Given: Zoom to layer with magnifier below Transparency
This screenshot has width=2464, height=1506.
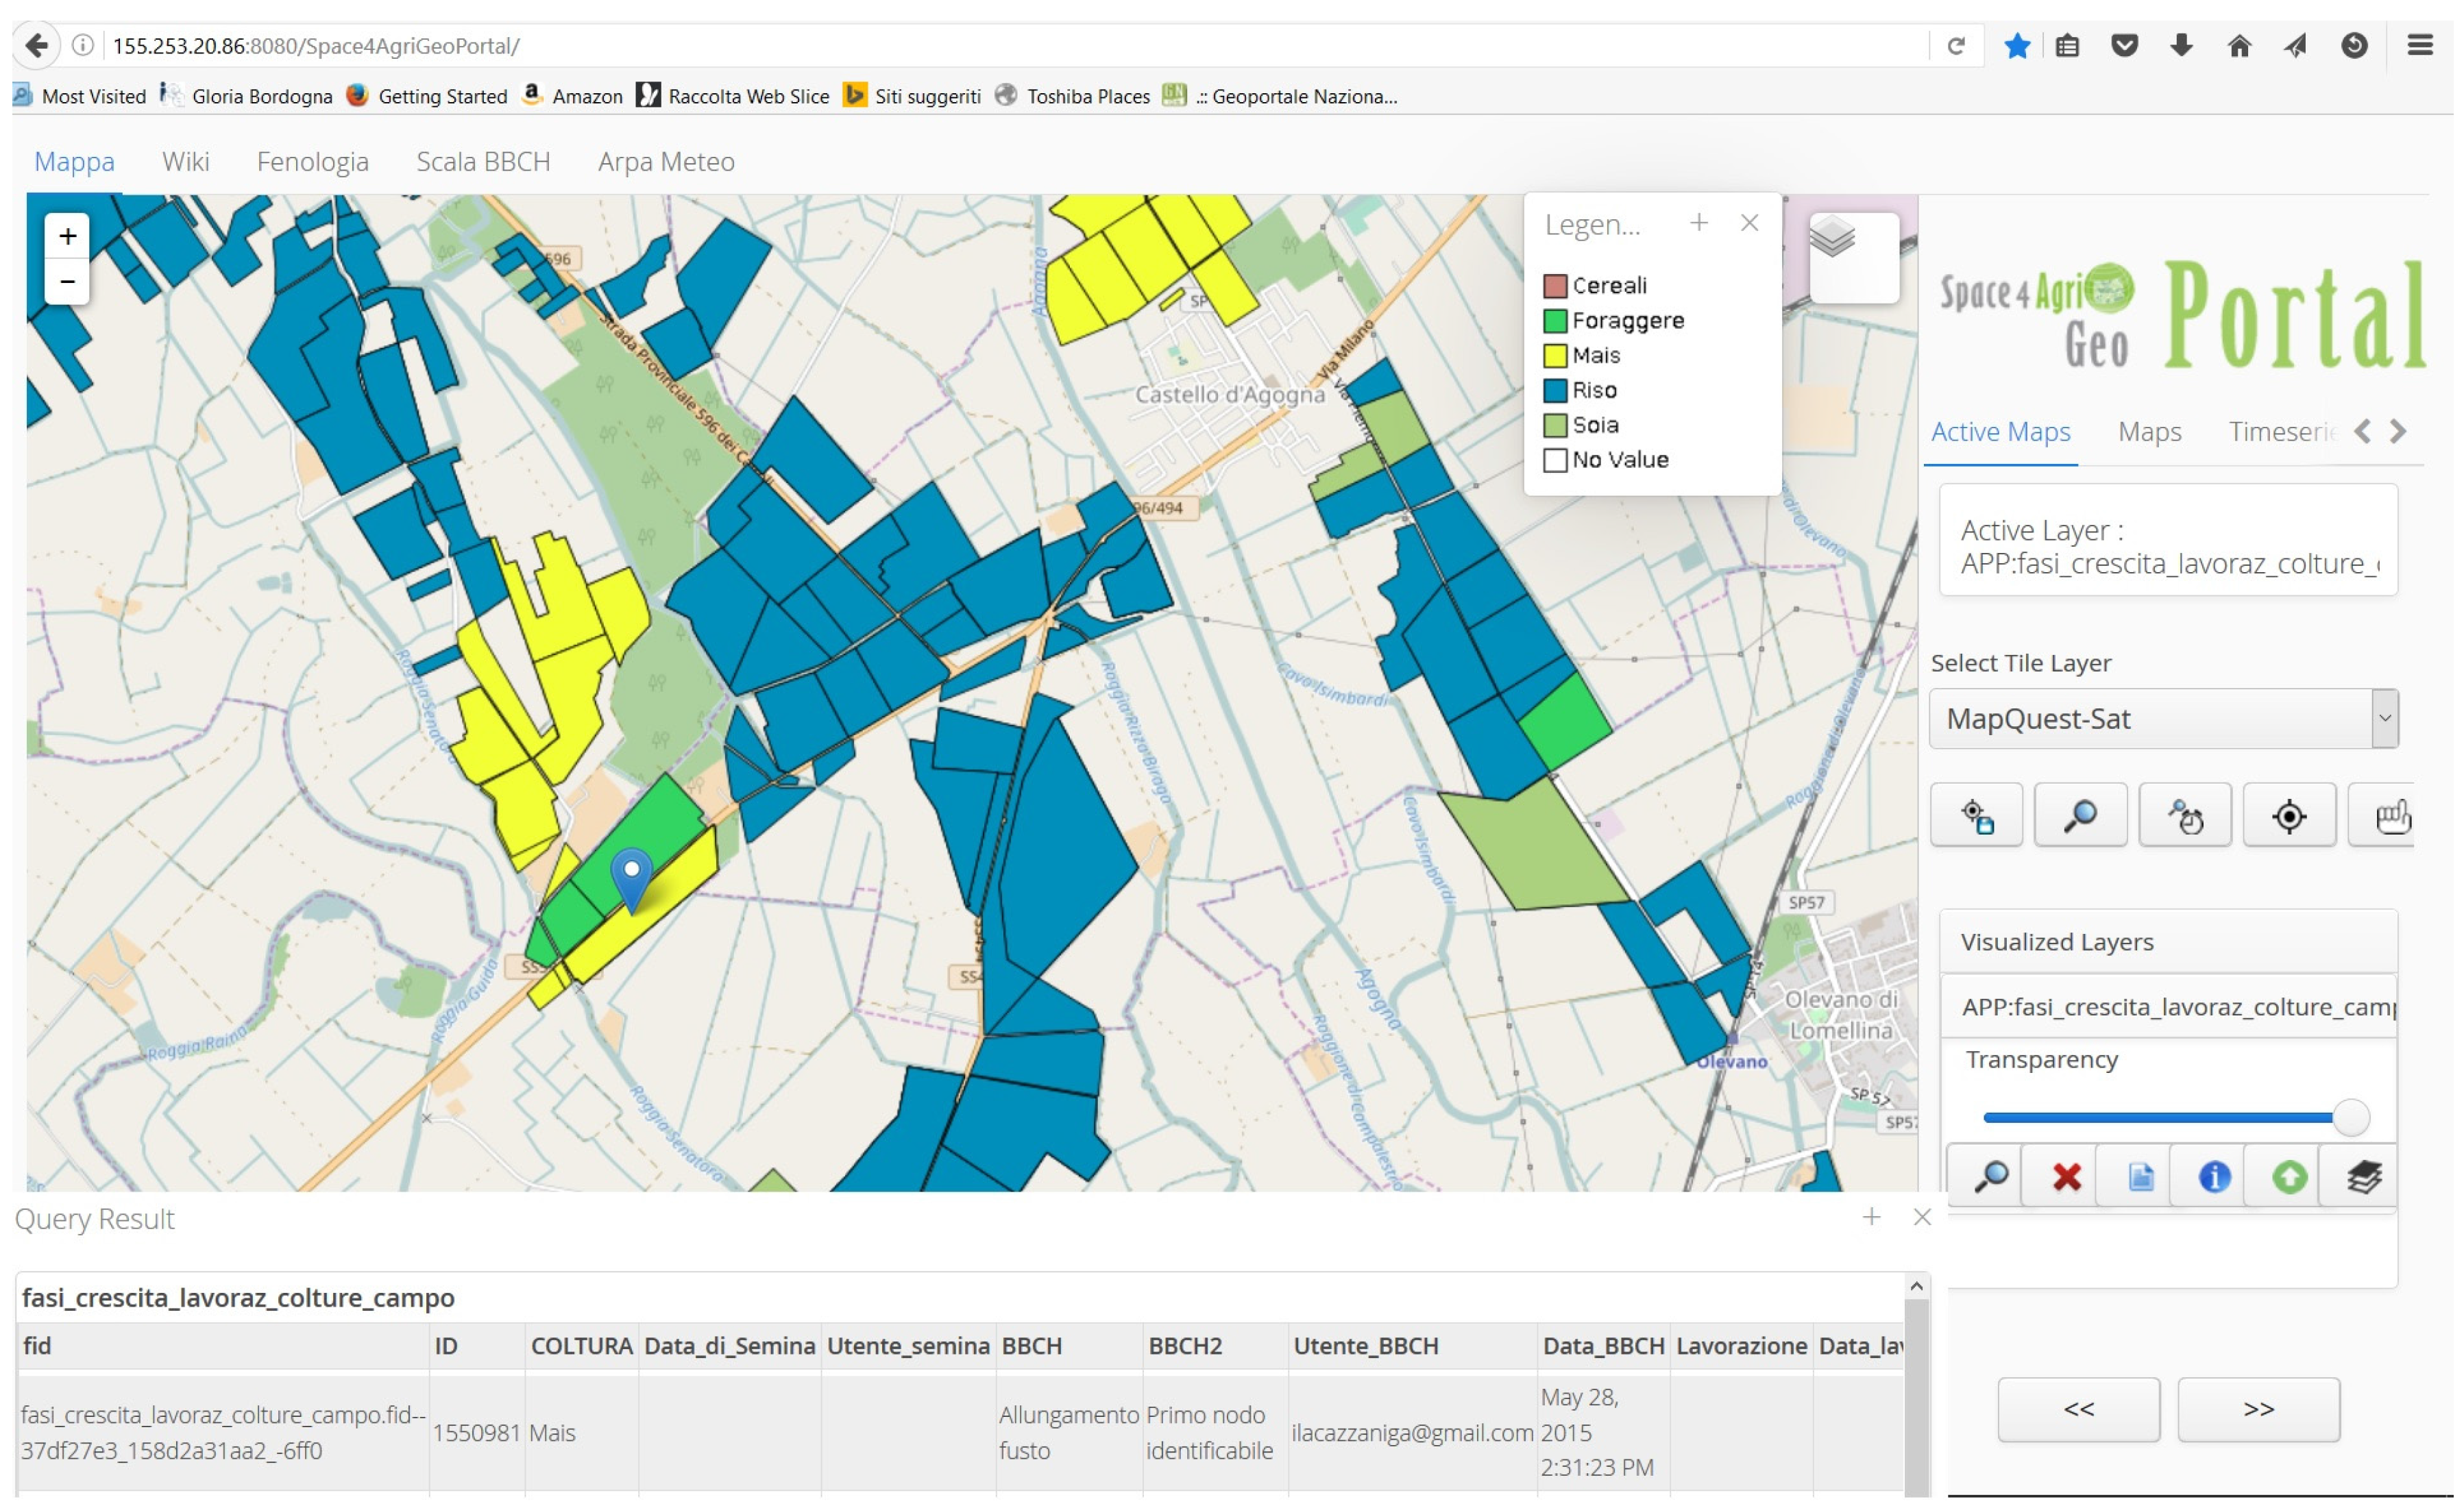Looking at the screenshot, I should [x=1991, y=1176].
